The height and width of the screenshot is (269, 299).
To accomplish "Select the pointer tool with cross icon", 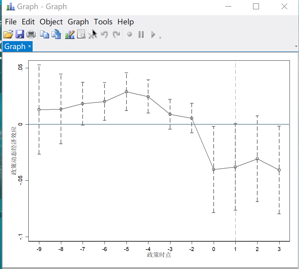I will coord(93,34).
